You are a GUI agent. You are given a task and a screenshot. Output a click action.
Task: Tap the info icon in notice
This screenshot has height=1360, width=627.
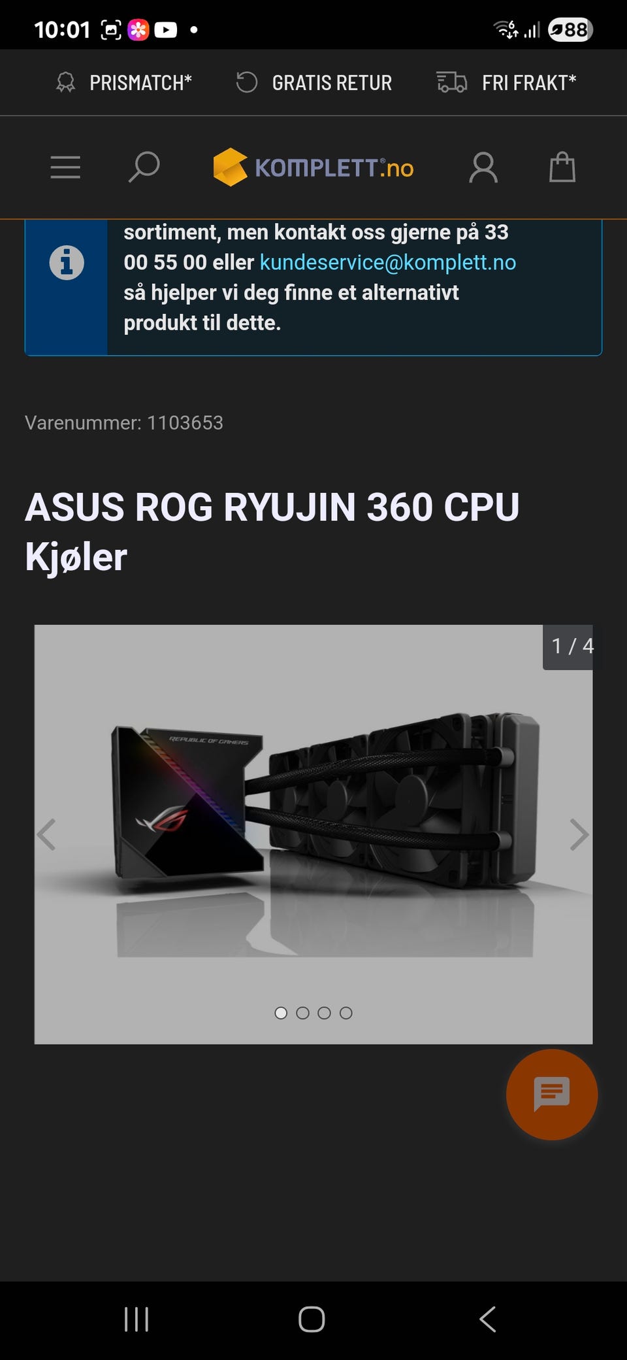coord(67,263)
